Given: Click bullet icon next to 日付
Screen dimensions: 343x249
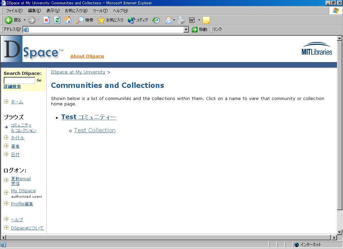Looking at the screenshot, I should pos(6,154).
